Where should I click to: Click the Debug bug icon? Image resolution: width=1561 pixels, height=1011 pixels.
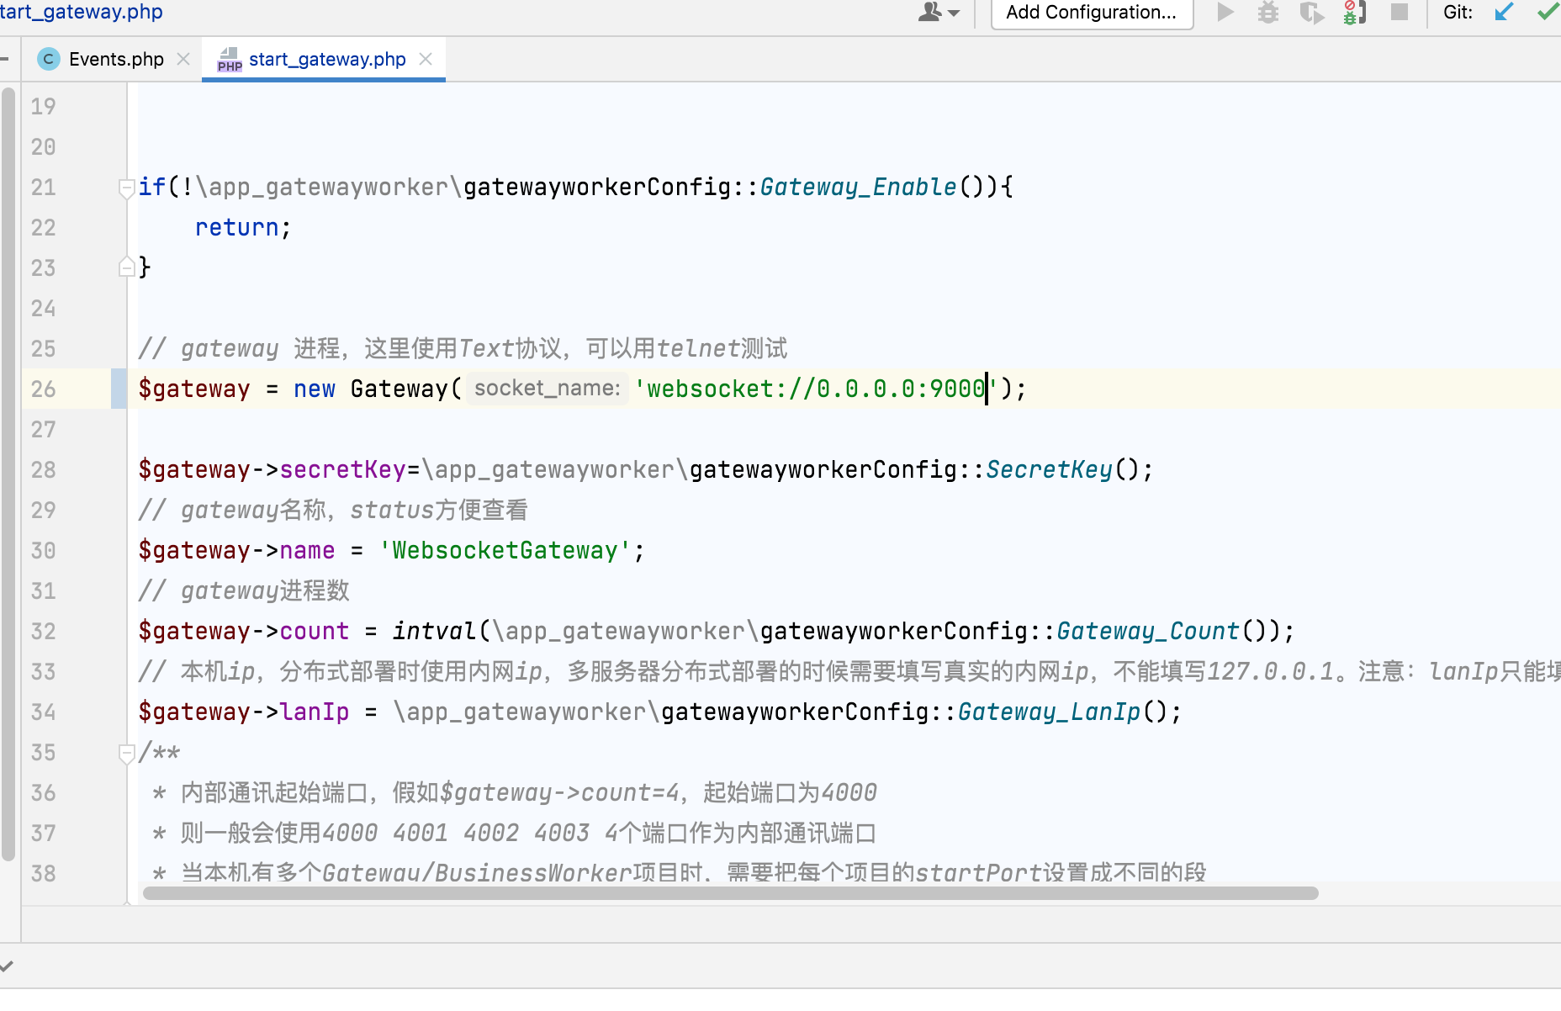[x=1268, y=13]
